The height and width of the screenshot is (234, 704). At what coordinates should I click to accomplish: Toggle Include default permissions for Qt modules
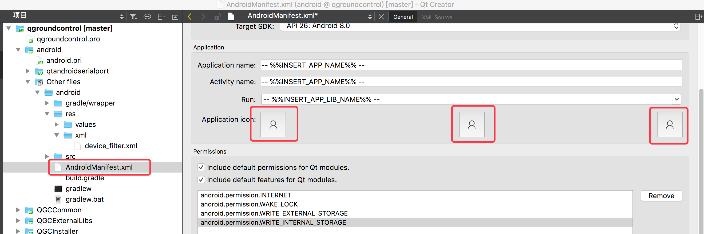click(x=201, y=167)
